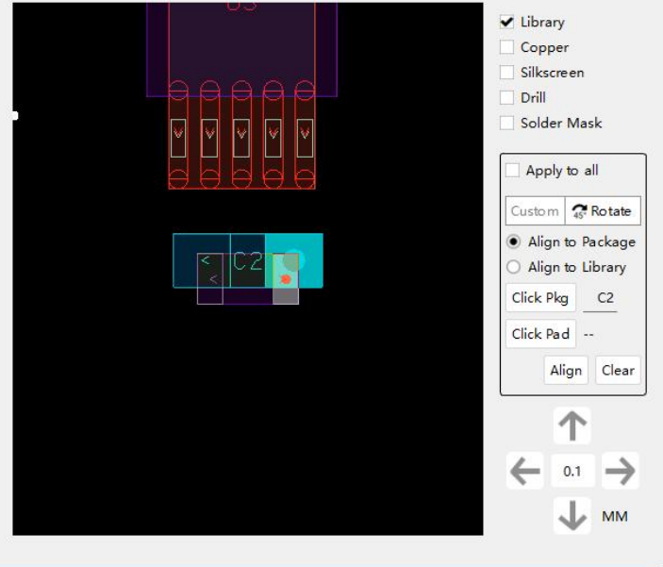
Task: Enable the Solder Mask layer
Action: (507, 123)
